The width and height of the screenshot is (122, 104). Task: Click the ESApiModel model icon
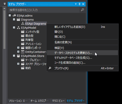tap(18, 28)
